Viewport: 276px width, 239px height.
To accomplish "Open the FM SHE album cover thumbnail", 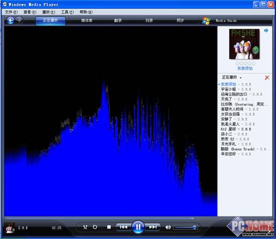I will pos(245,44).
